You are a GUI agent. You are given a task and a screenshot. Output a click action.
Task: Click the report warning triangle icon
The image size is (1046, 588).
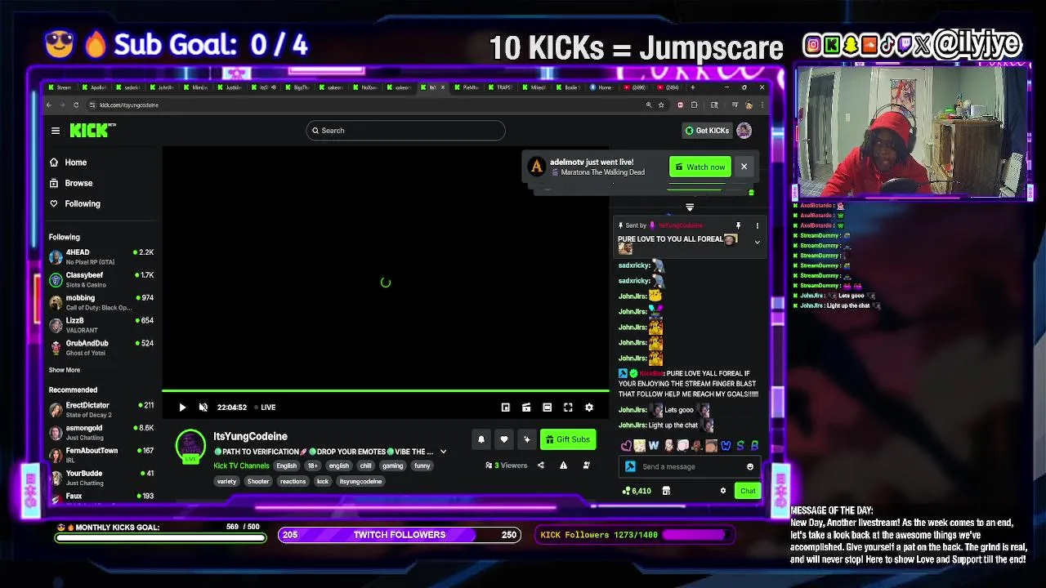[x=563, y=465]
